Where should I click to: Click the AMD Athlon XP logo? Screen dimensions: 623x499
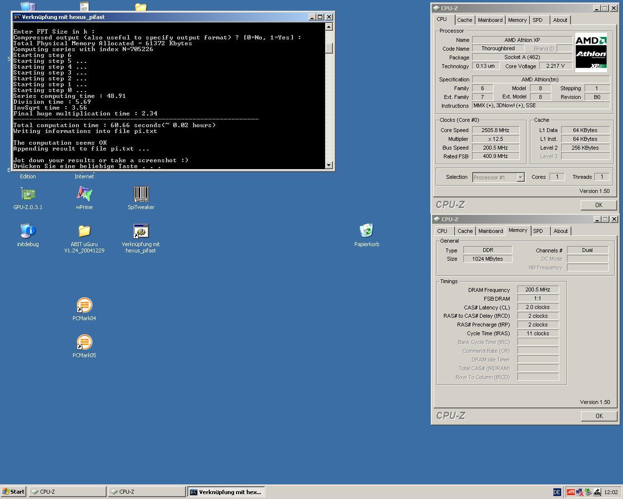pyautogui.click(x=591, y=53)
